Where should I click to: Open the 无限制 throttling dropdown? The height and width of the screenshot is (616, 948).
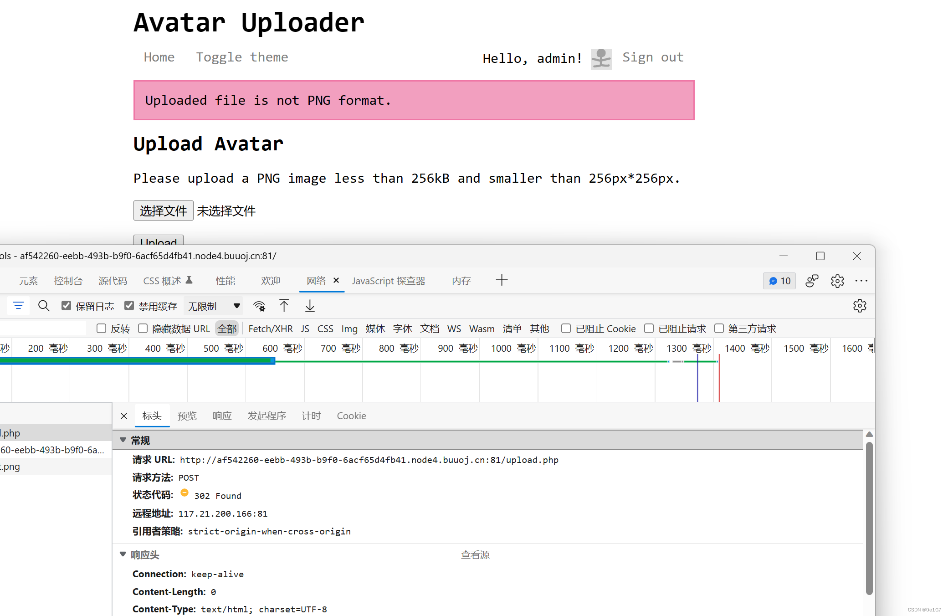click(x=213, y=306)
